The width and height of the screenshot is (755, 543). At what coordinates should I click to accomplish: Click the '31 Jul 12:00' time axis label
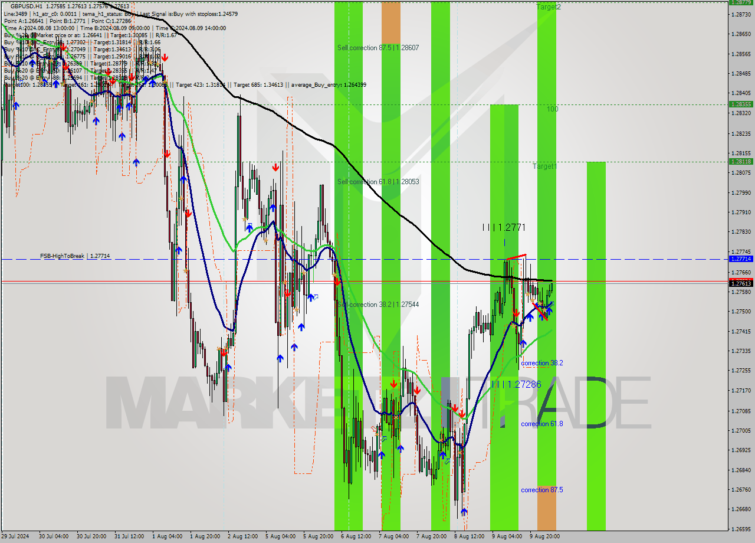tap(129, 537)
